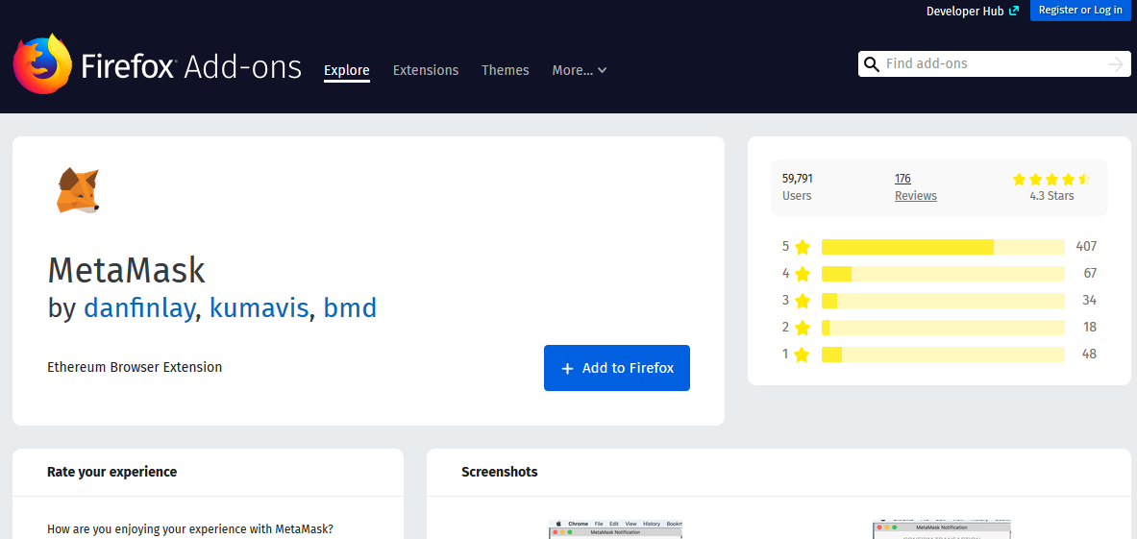The height and width of the screenshot is (539, 1137).
Task: Open author bmd's profile
Action: click(350, 307)
